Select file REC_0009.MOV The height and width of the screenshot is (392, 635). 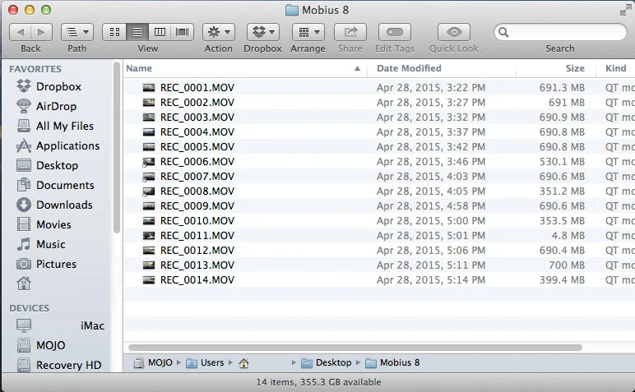(197, 206)
